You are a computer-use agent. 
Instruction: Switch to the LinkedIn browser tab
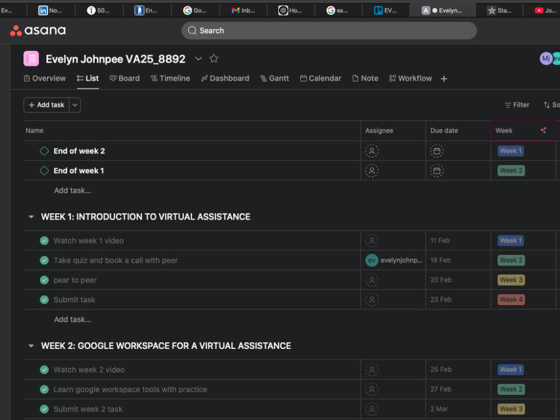50,10
